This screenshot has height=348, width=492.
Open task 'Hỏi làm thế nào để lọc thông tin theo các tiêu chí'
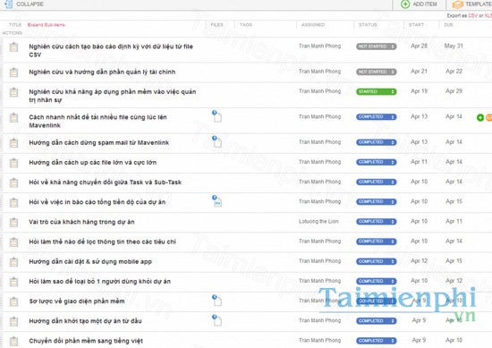[x=102, y=242]
